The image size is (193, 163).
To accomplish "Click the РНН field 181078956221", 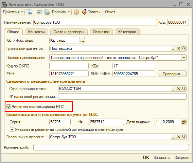I will pyautogui.click(x=69, y=74).
